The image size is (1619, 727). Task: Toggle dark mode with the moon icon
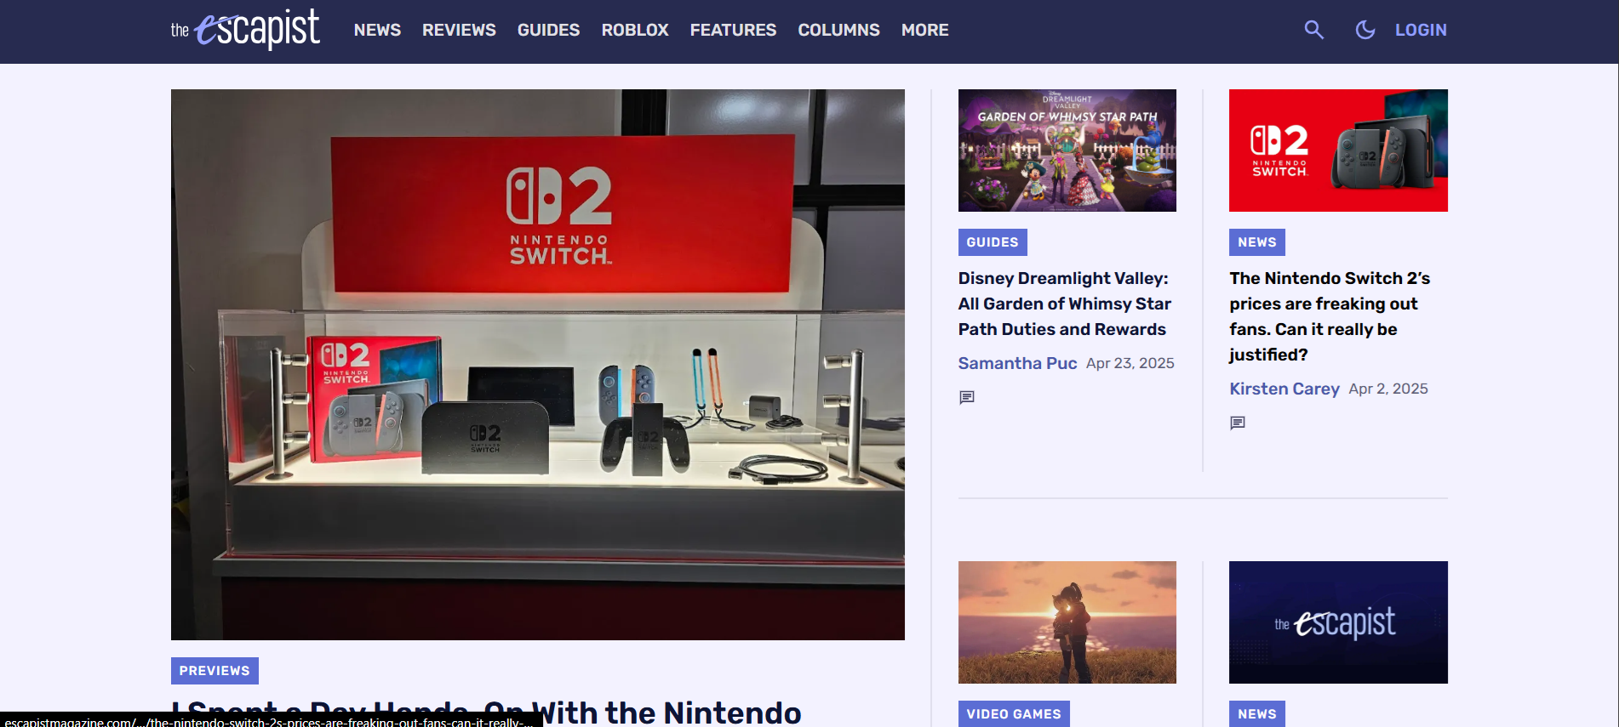(1364, 30)
